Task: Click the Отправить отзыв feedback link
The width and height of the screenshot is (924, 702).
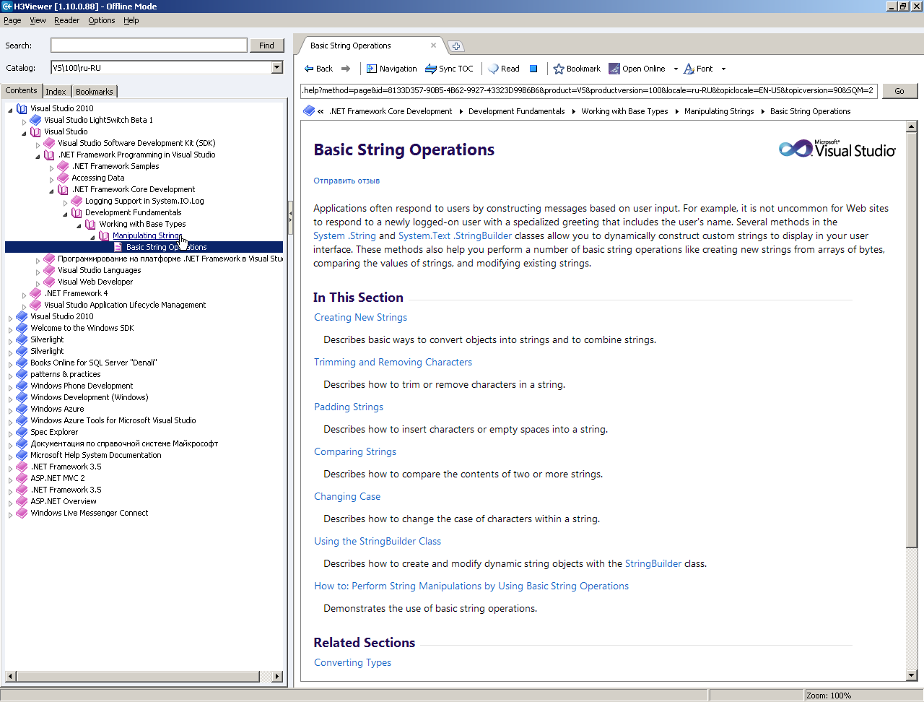Action: pyautogui.click(x=346, y=181)
